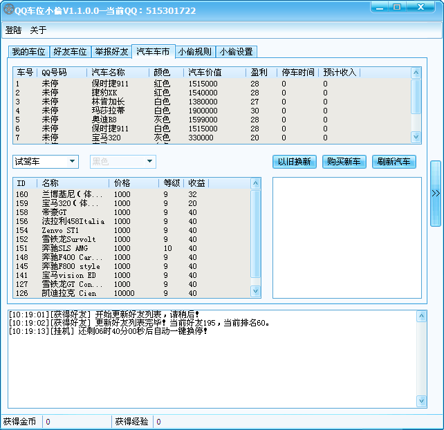The height and width of the screenshot is (430, 444).
Task: Sort by 停车时间 column header
Action: (297, 73)
